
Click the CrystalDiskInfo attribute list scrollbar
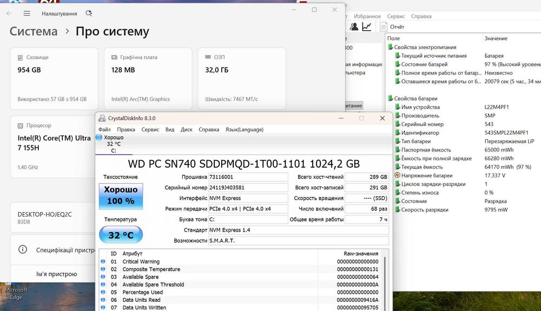pos(385,283)
